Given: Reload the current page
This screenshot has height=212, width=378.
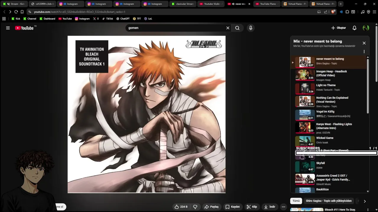Looking at the screenshot, I should tap(16, 12).
